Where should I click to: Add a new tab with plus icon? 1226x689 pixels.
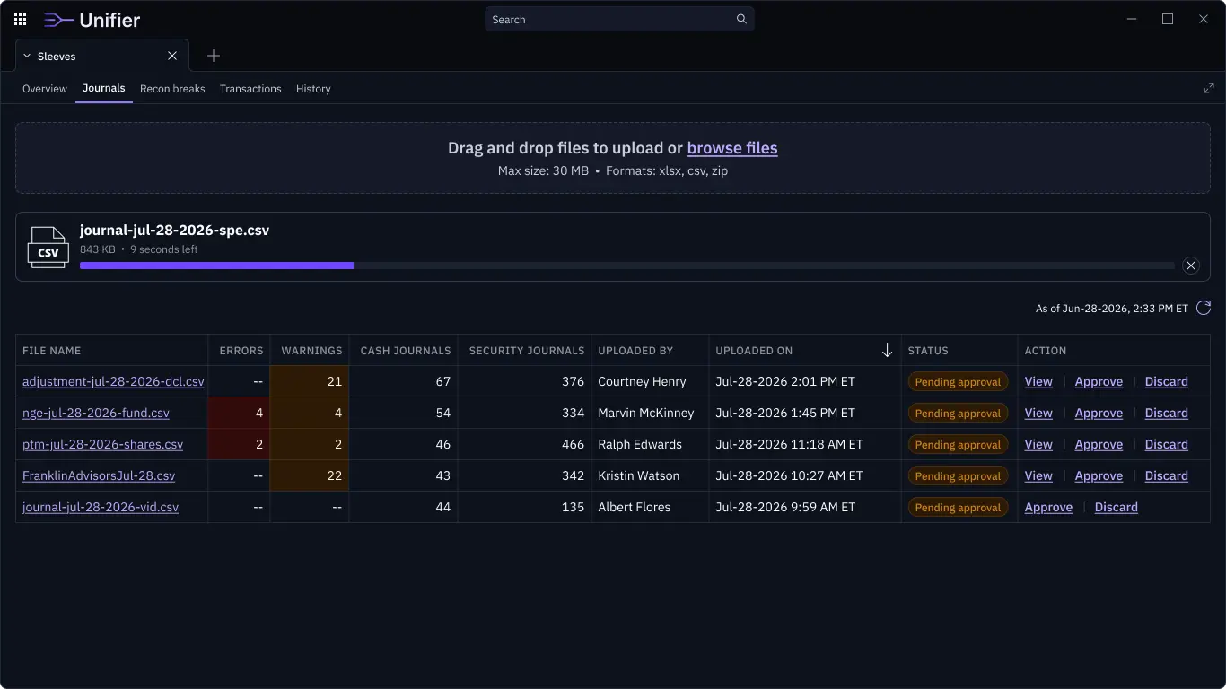point(214,56)
